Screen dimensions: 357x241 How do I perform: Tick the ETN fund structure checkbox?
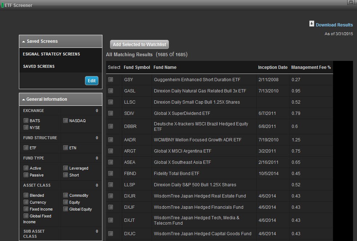point(66,148)
